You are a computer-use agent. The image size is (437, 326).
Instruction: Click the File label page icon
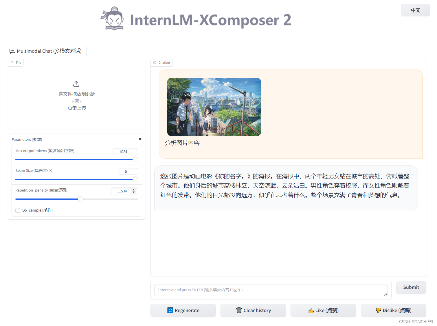12,63
